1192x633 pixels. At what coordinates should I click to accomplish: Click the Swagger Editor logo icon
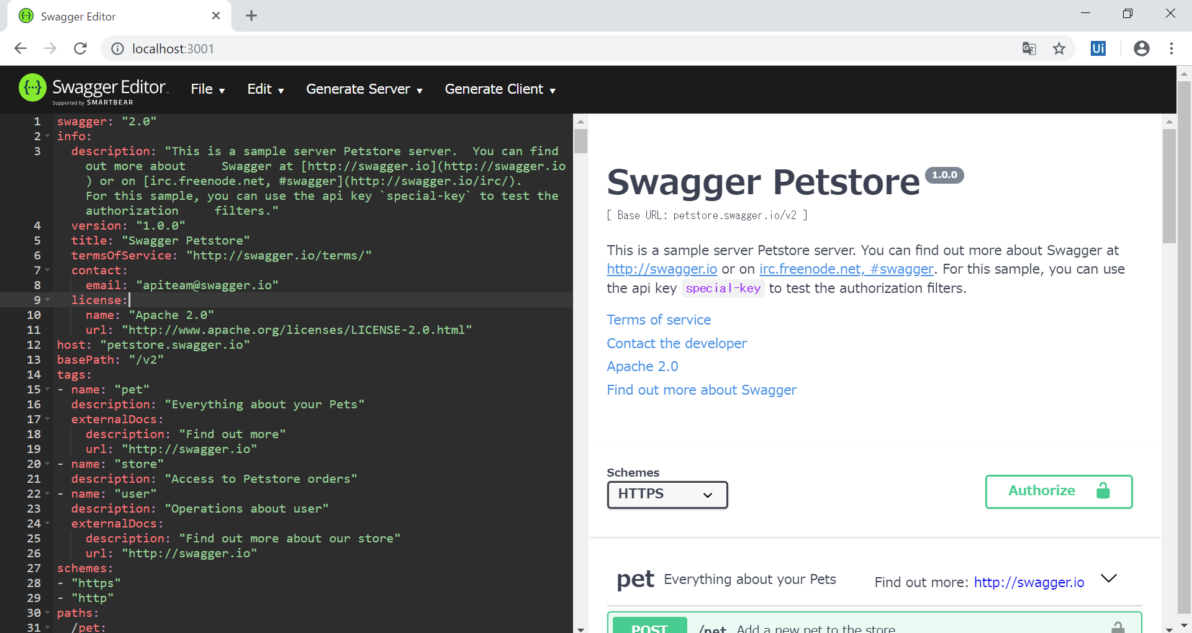point(32,88)
